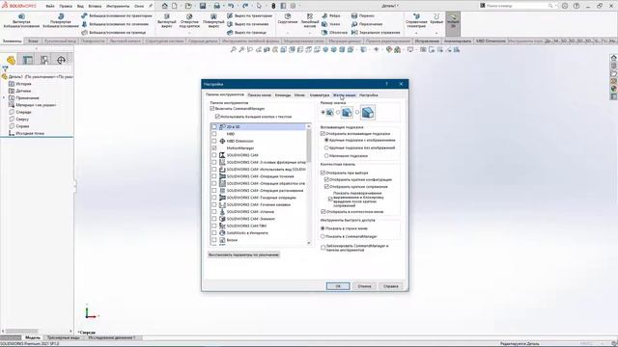Select show in CommandManager radio button

(x=323, y=236)
